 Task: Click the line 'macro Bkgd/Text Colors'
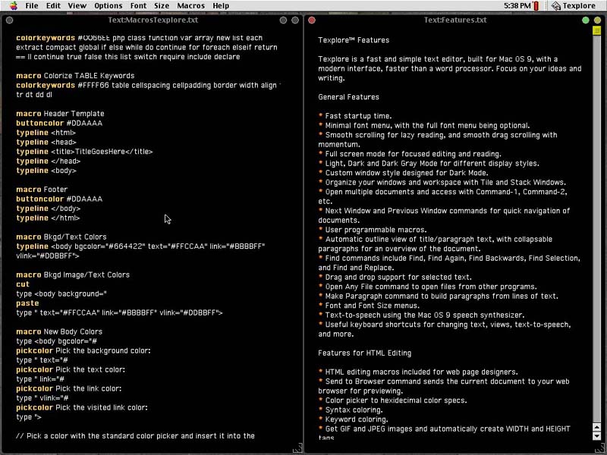pos(61,237)
